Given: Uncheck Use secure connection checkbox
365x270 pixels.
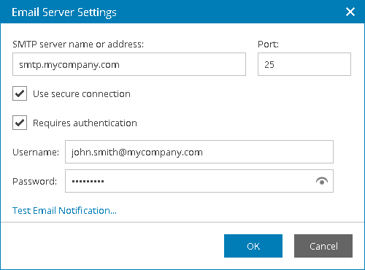Looking at the screenshot, I should 20,93.
